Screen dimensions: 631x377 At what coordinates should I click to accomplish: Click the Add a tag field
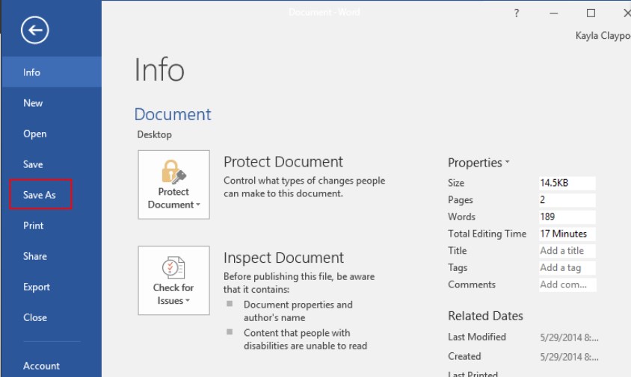click(x=567, y=268)
